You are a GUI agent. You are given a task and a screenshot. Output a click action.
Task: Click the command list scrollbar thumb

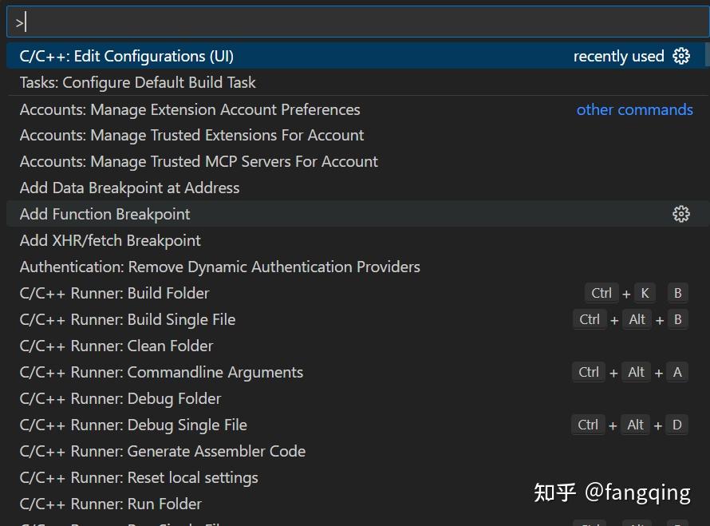coord(708,54)
